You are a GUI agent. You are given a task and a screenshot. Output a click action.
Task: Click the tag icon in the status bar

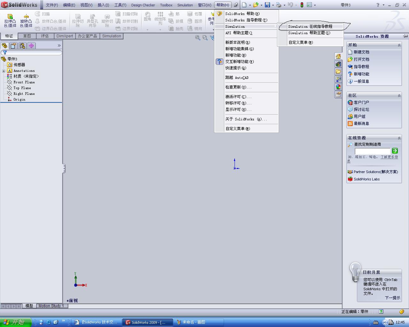tap(402, 311)
